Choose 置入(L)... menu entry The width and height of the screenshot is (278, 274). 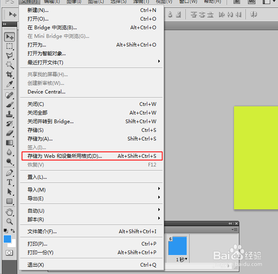coord(91,177)
